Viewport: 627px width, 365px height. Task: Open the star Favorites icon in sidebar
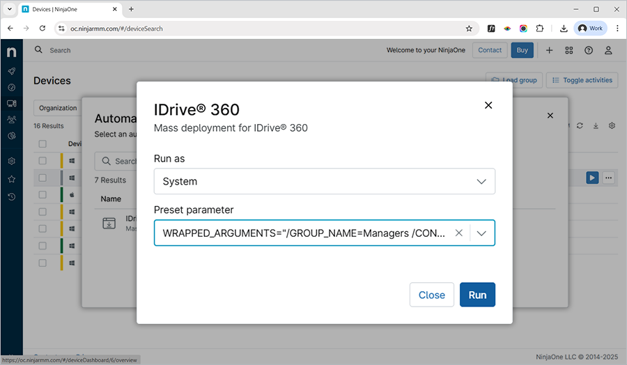point(11,179)
